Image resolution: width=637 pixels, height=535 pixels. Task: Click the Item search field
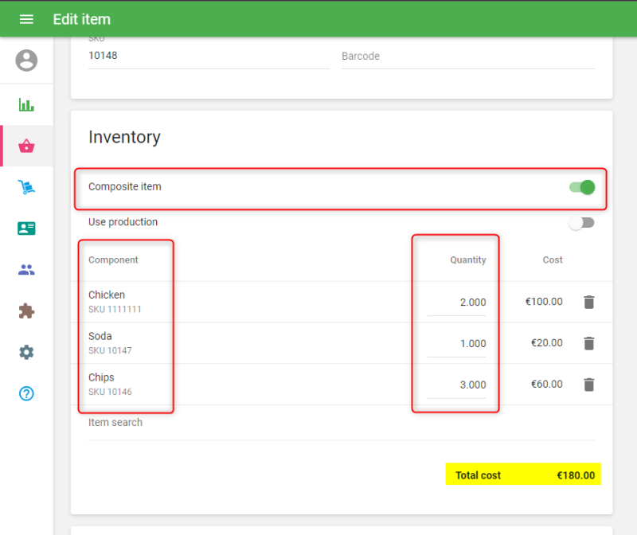coord(341,423)
